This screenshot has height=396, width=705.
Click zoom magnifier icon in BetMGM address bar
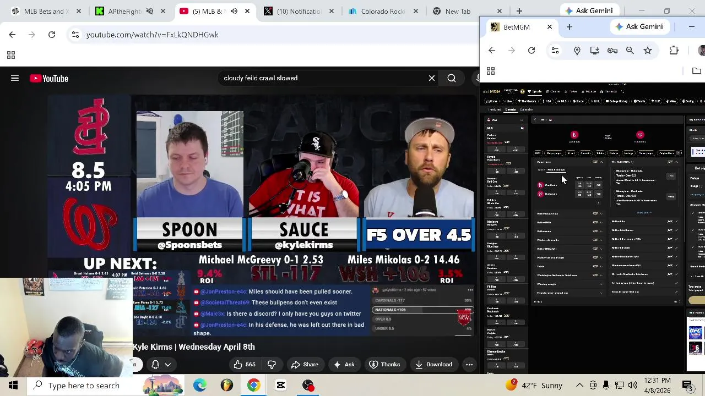(630, 51)
